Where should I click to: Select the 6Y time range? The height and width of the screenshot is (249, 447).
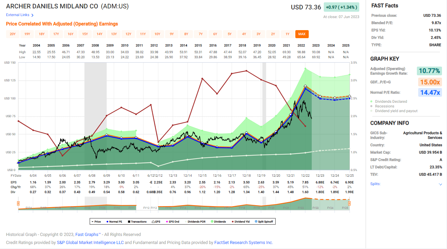pos(215,34)
